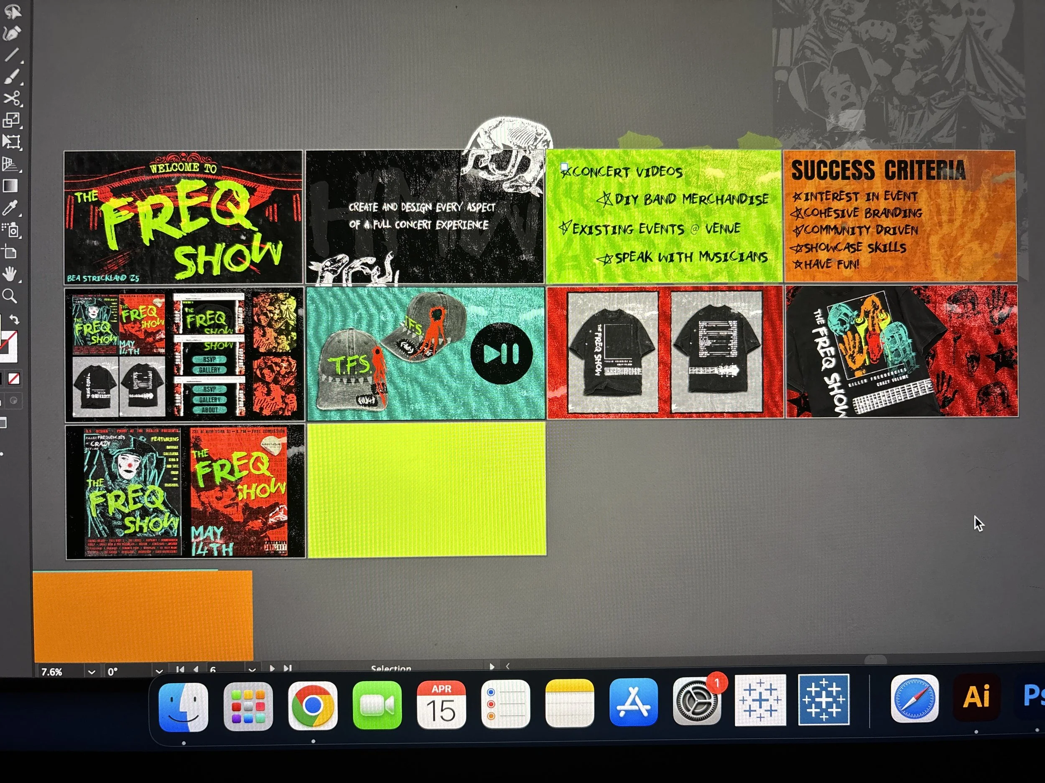
Task: Select the Line Segment tool
Action: 11,55
